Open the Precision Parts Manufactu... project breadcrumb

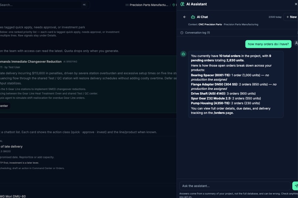click(x=149, y=5)
